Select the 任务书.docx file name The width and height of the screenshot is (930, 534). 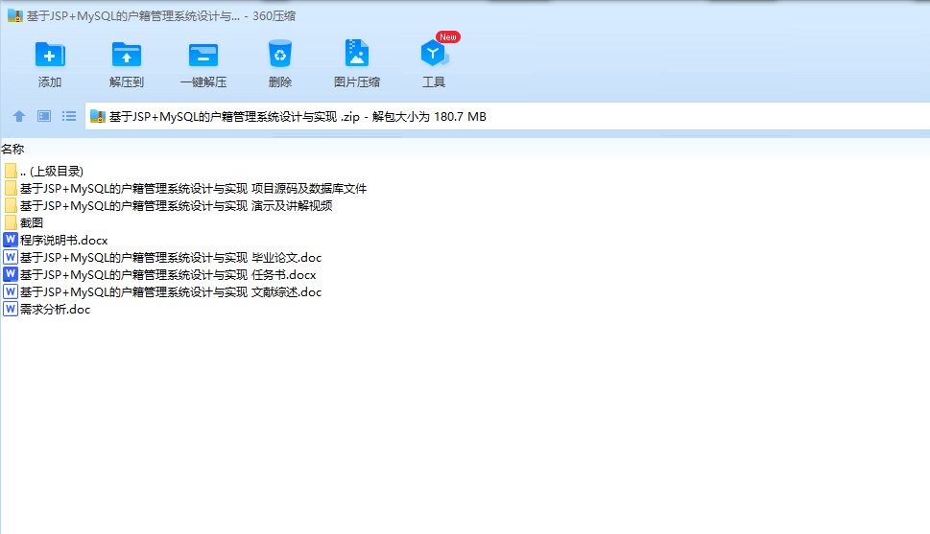[x=168, y=274]
